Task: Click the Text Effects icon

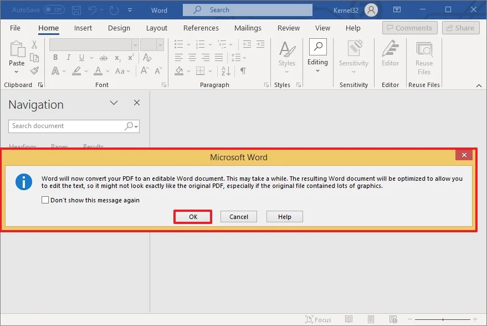Action: pyautogui.click(x=55, y=71)
